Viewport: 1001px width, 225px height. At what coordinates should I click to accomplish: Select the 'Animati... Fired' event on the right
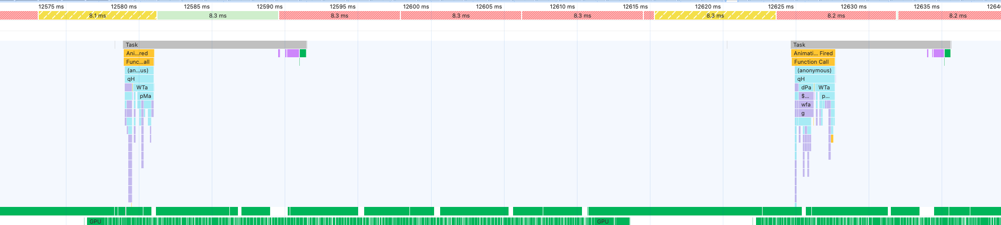pos(813,53)
